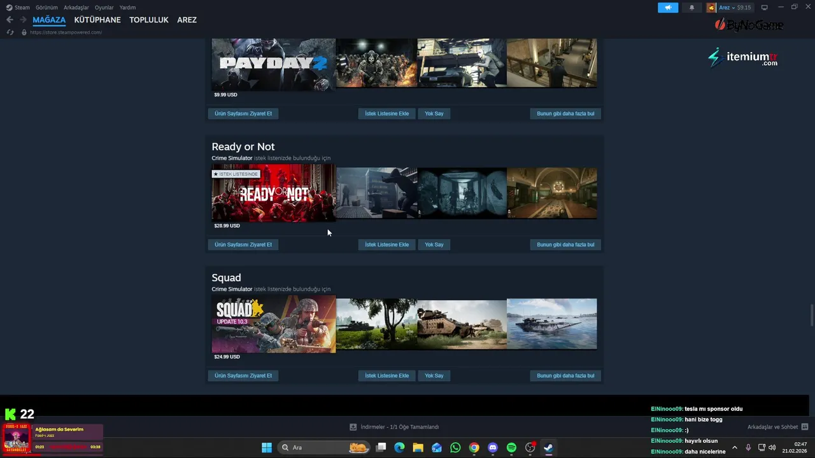Open the Görünüm menu

coord(46,8)
